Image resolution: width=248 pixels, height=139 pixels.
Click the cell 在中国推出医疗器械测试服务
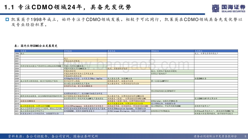pyautogui.click(x=85, y=96)
